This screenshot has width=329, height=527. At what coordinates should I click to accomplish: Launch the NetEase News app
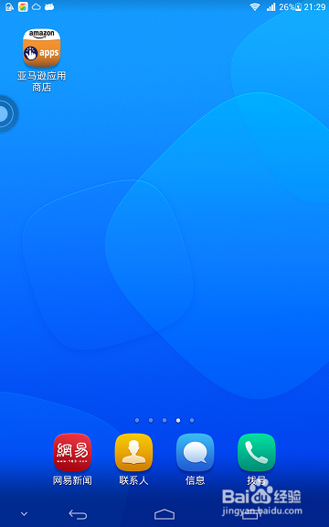(72, 452)
